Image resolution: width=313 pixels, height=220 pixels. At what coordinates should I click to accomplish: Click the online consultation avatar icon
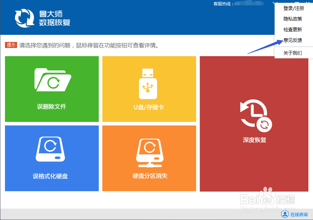click(x=285, y=214)
